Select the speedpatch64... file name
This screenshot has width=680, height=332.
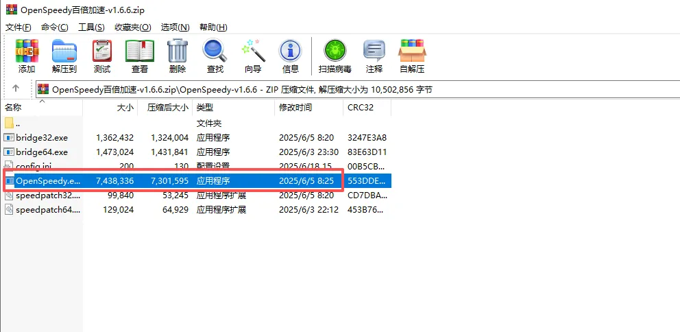48,210
